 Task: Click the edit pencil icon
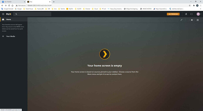182,20
